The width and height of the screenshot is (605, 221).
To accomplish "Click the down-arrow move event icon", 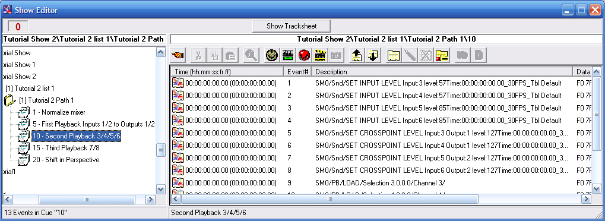I will [x=373, y=55].
